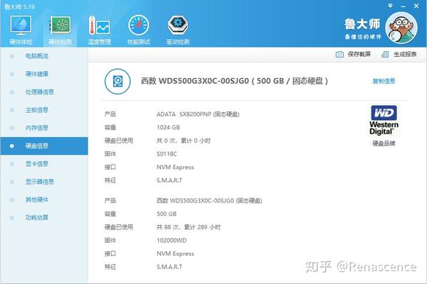Click the camera icon for 保存截屏

[x=339, y=55]
